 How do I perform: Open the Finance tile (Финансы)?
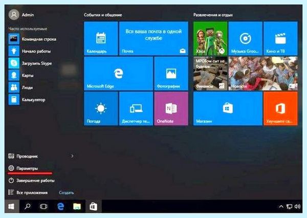pyautogui.click(x=210, y=74)
